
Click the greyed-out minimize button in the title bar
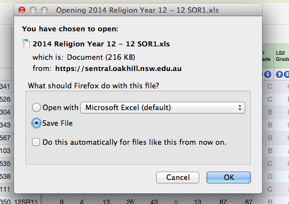[33, 10]
